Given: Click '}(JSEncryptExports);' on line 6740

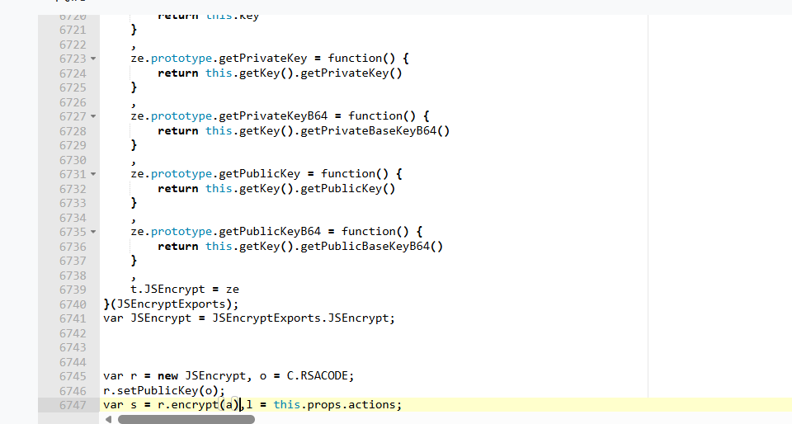Looking at the screenshot, I should (171, 304).
